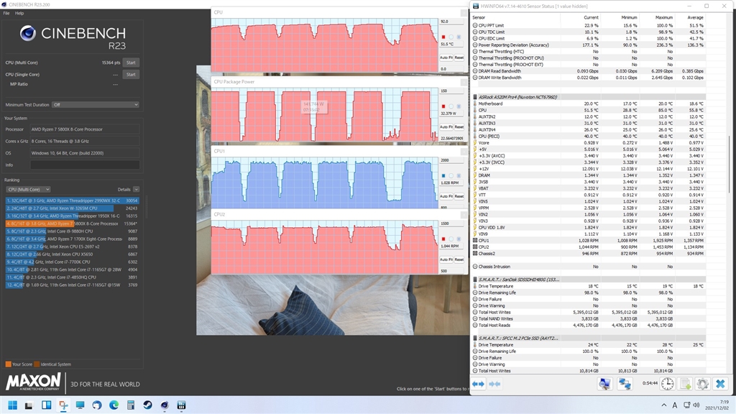Open Steam from the taskbar

click(x=147, y=405)
